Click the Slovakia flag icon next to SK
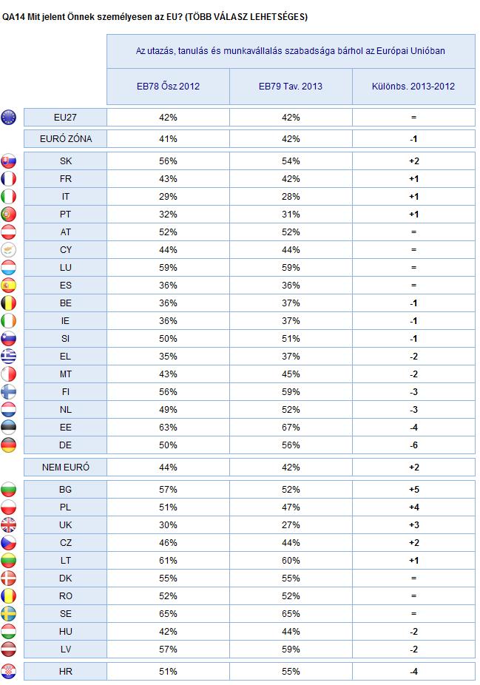 pos(8,161)
